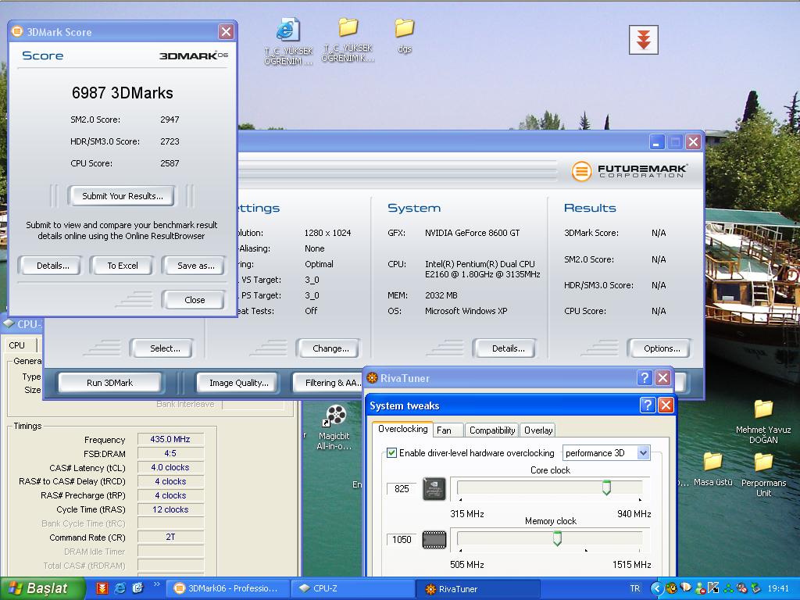
Task: Open the Results Options... button
Action: click(659, 348)
